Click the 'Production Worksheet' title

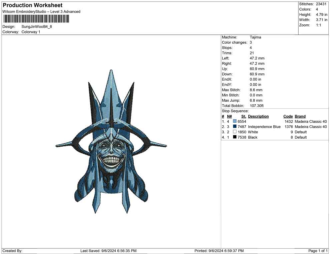point(33,5)
